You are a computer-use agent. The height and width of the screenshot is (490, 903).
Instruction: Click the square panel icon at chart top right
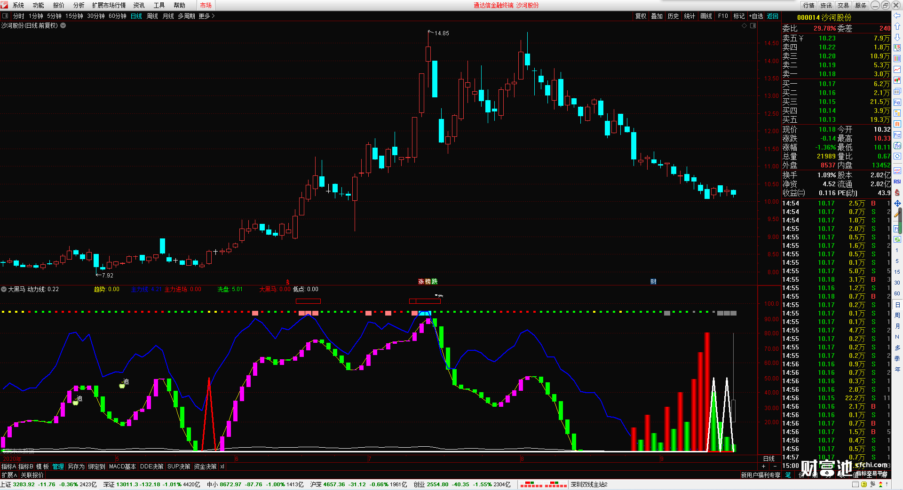(x=753, y=25)
